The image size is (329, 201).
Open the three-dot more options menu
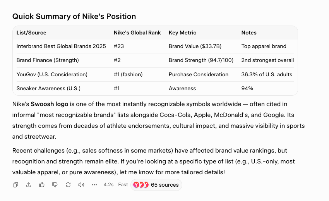[94, 185]
